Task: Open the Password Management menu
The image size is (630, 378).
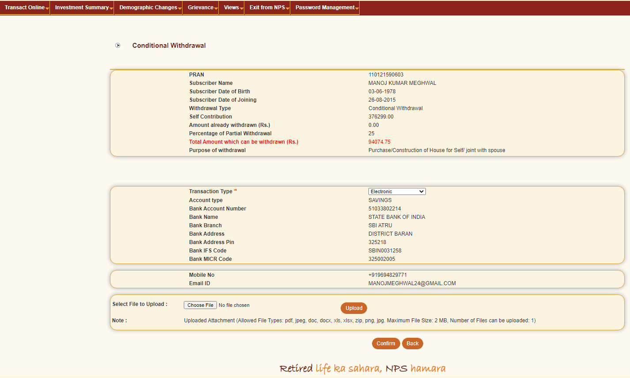Action: 323,8
